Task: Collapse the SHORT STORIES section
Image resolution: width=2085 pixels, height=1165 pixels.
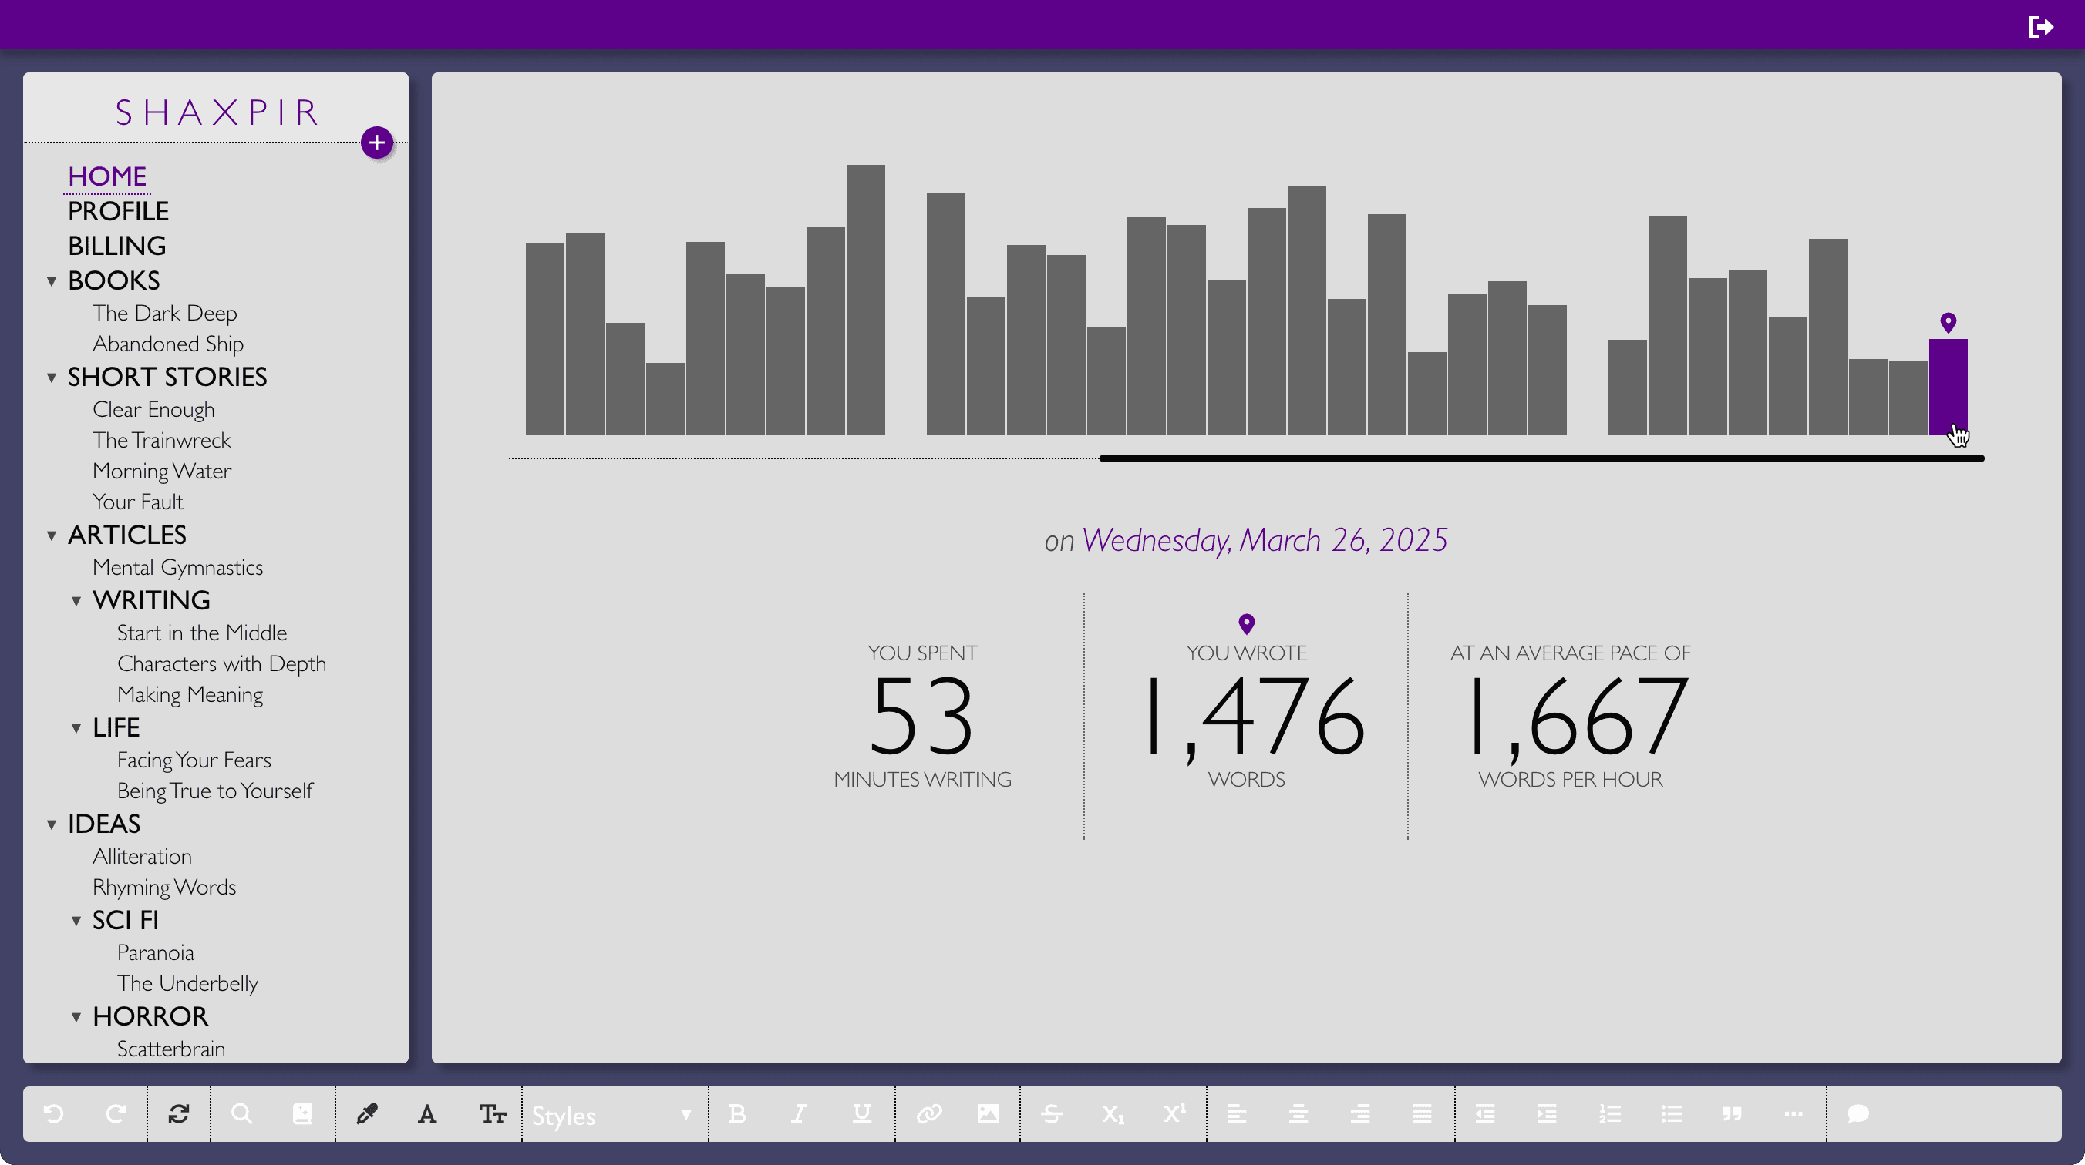Action: 52,377
